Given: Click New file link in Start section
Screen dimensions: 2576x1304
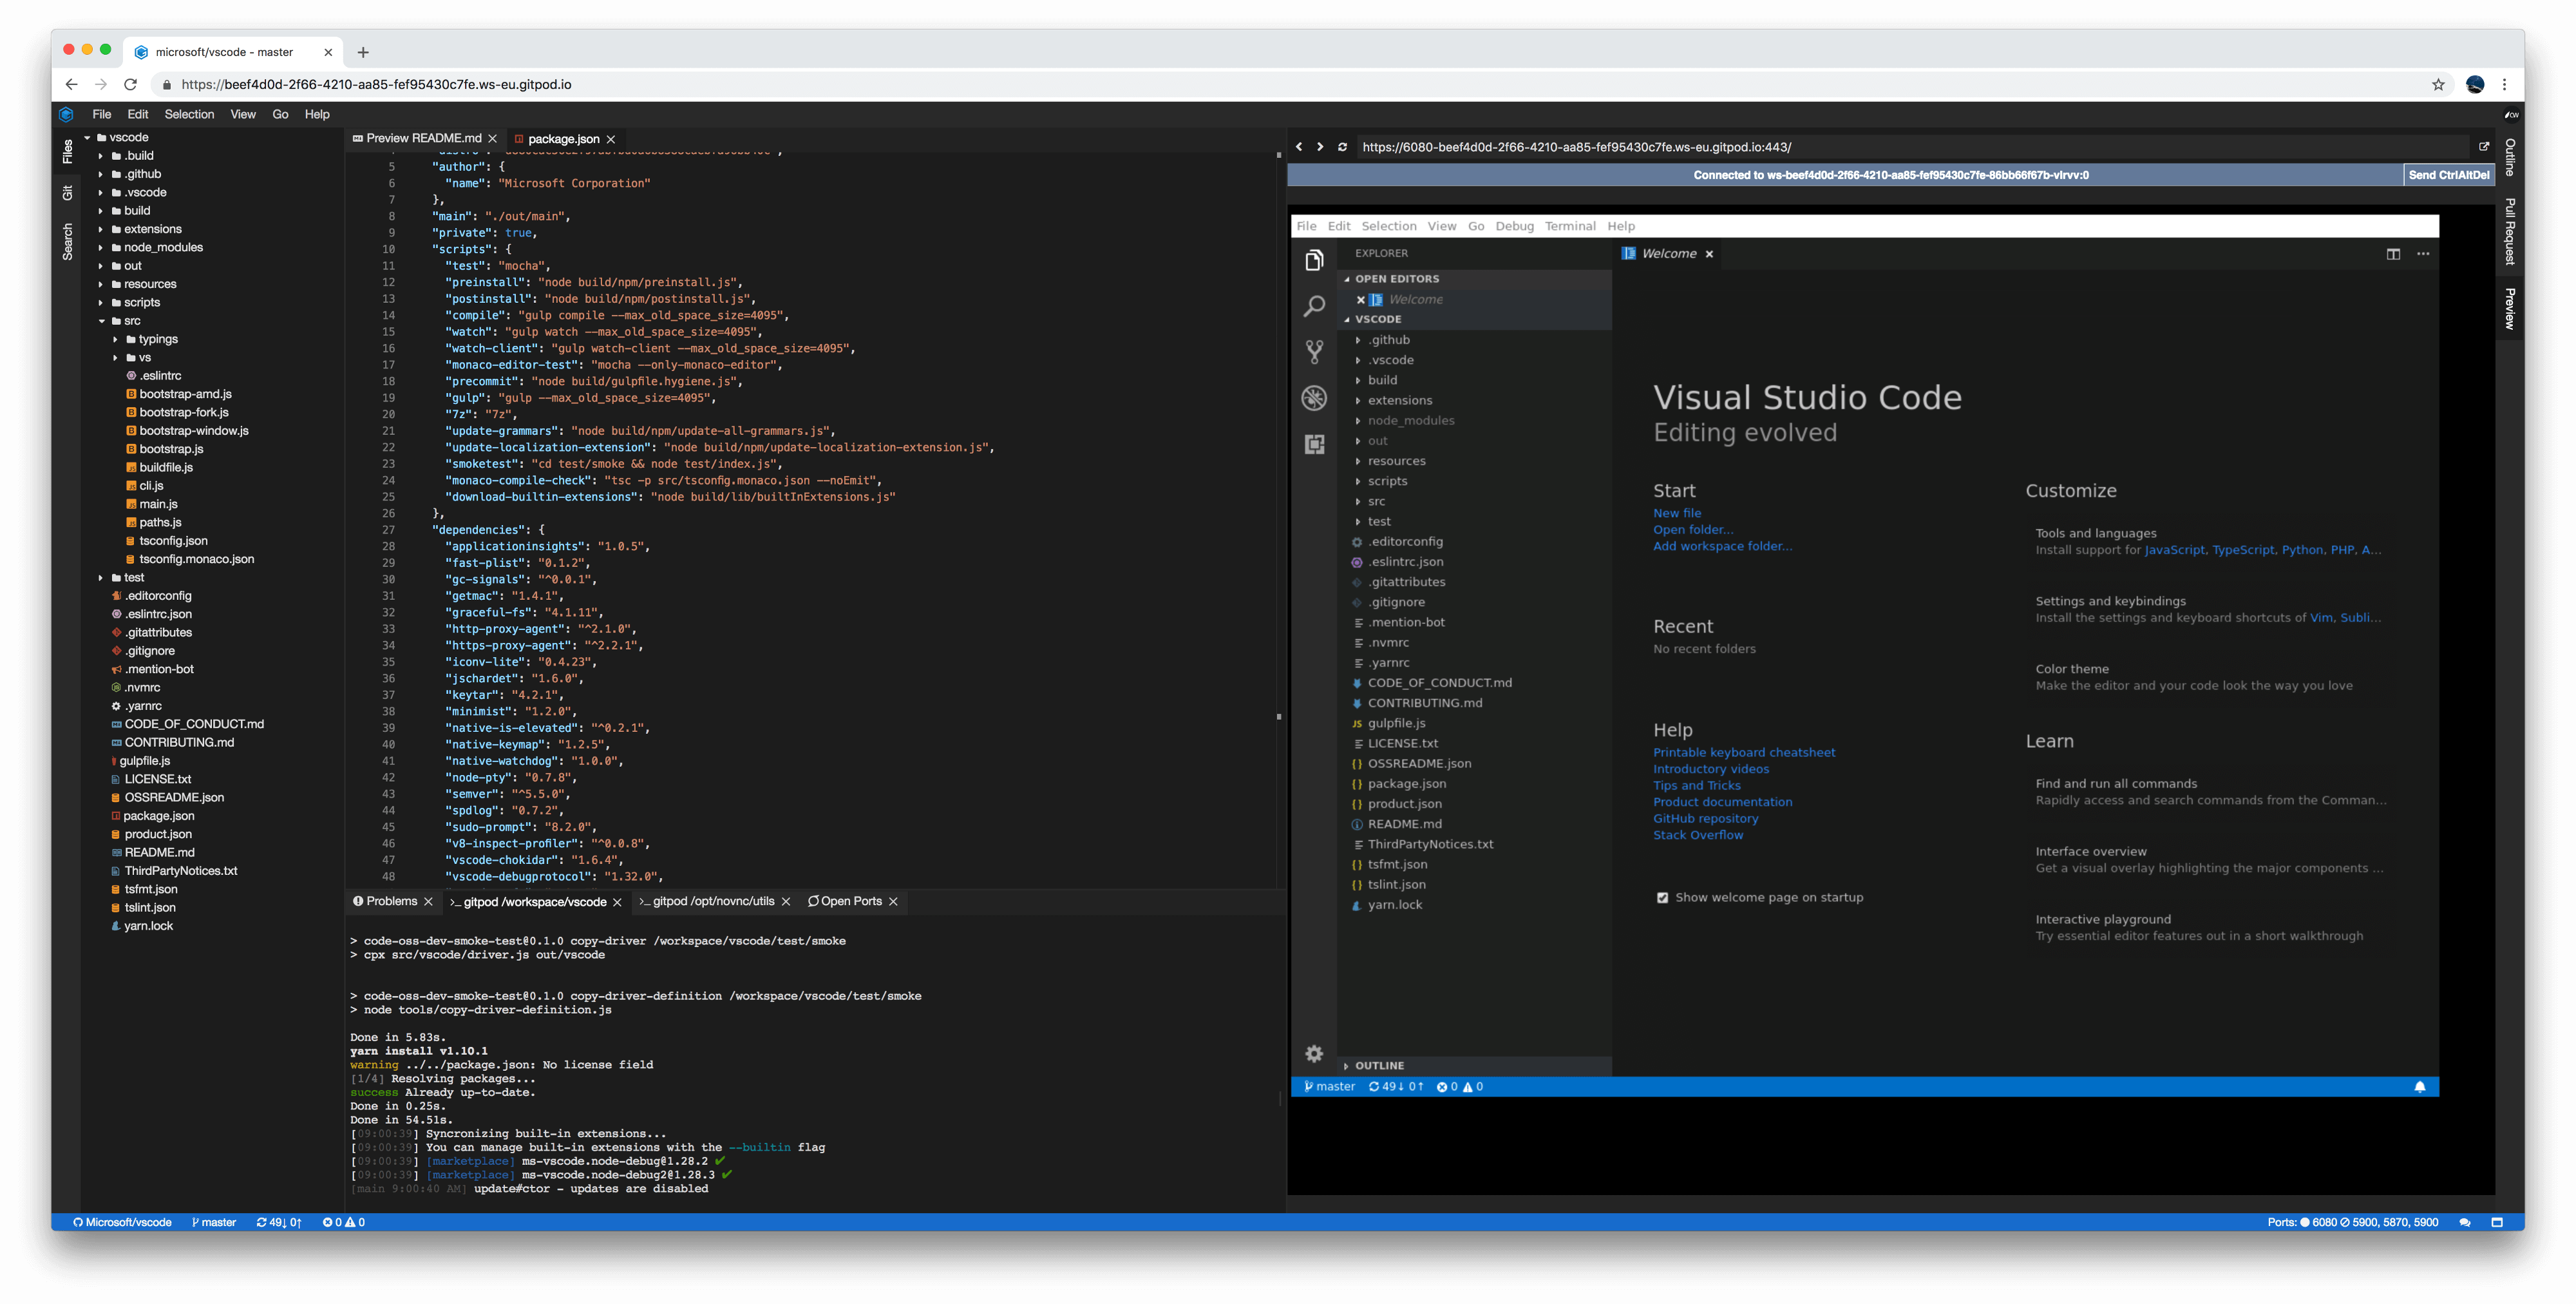Looking at the screenshot, I should (x=1677, y=512).
